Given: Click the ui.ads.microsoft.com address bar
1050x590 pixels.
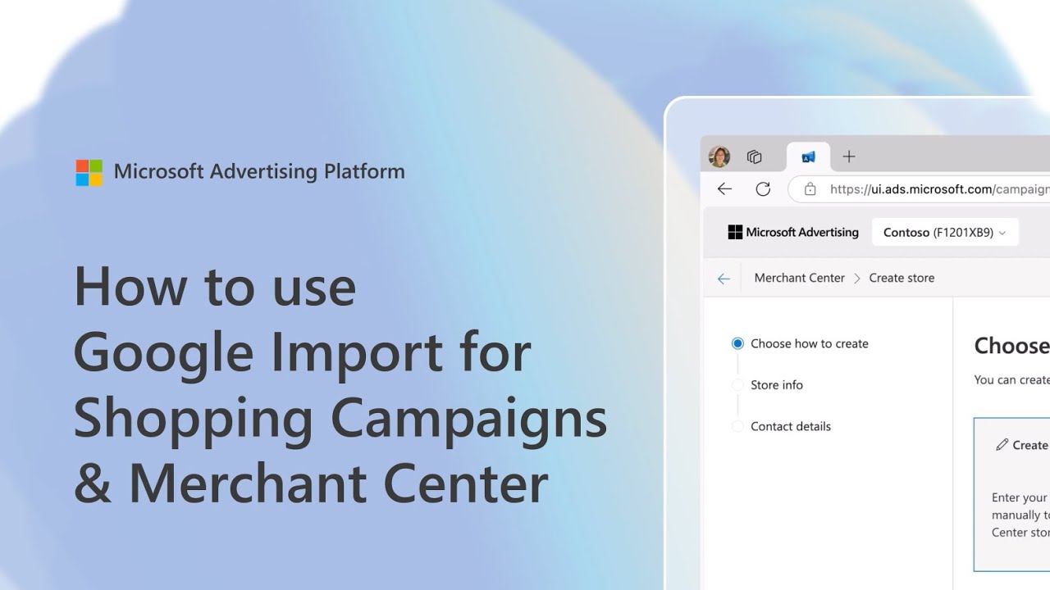Looking at the screenshot, I should [919, 189].
